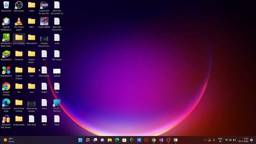Select the Nationalism folder
The height and width of the screenshot is (144, 256).
pyautogui.click(x=32, y=39)
